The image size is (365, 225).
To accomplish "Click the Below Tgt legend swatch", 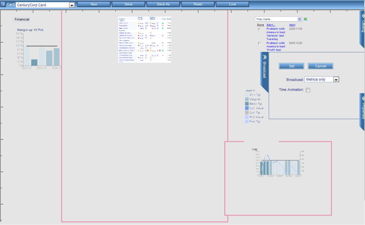I will tap(247, 104).
